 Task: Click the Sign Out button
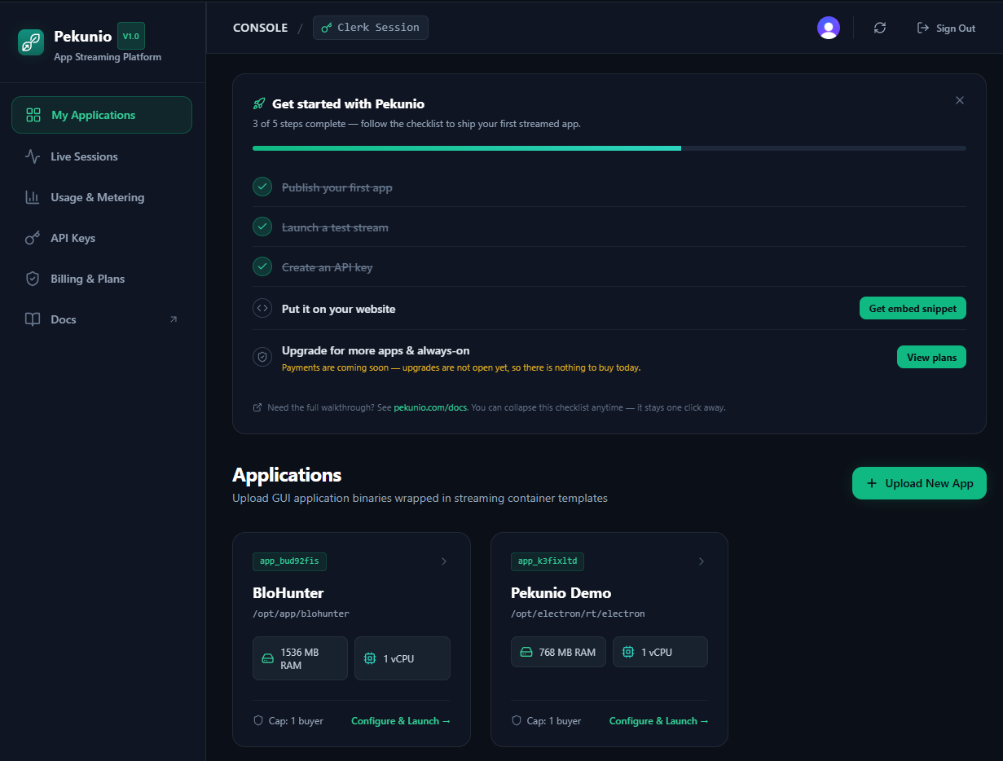pyautogui.click(x=946, y=28)
